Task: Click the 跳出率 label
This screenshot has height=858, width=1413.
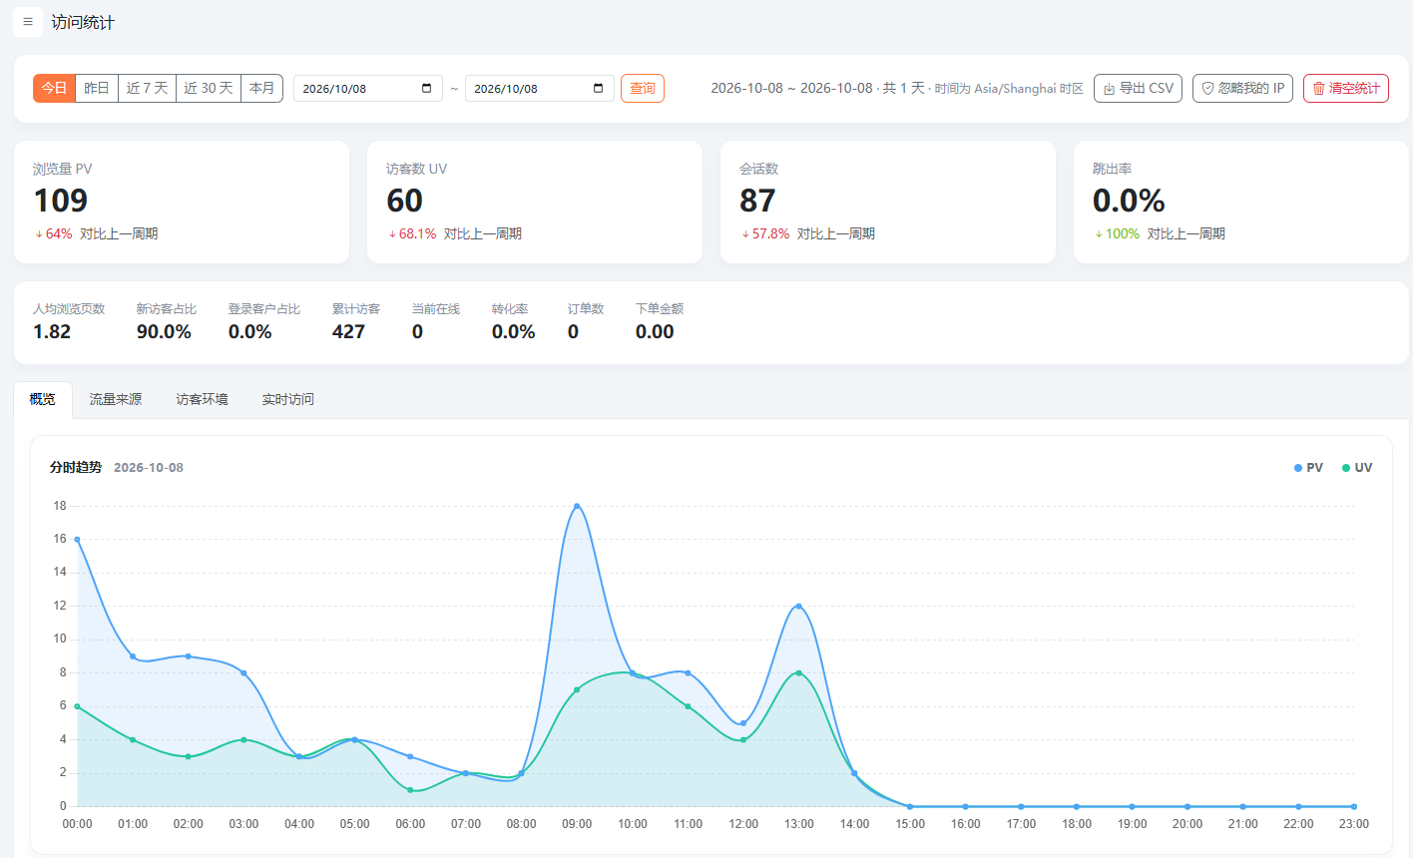Action: click(x=1112, y=169)
